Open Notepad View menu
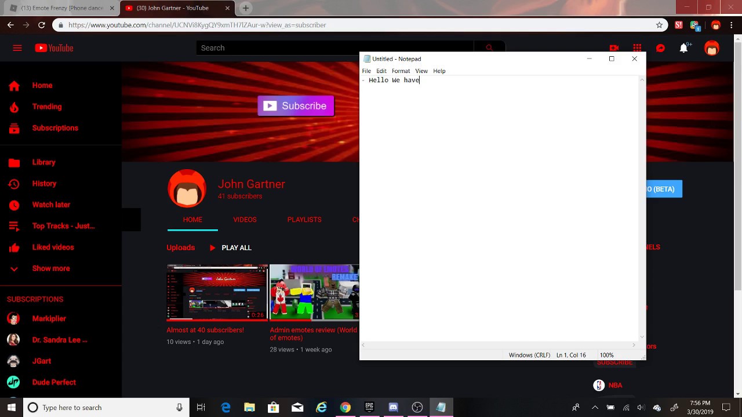 421,71
